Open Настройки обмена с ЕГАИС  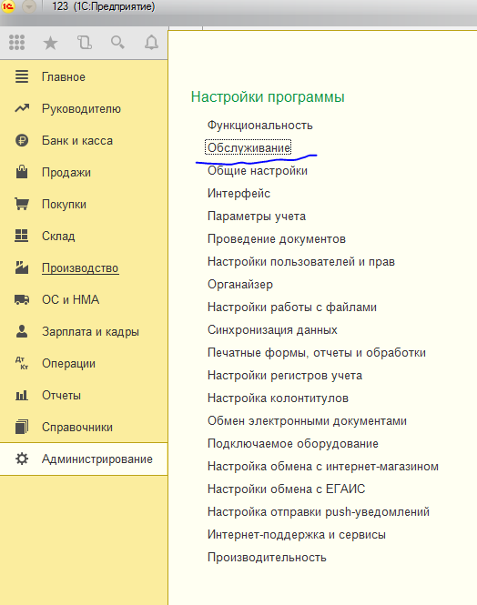point(287,489)
